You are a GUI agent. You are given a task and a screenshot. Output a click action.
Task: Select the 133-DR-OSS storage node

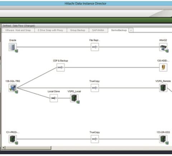tap(163, 139)
